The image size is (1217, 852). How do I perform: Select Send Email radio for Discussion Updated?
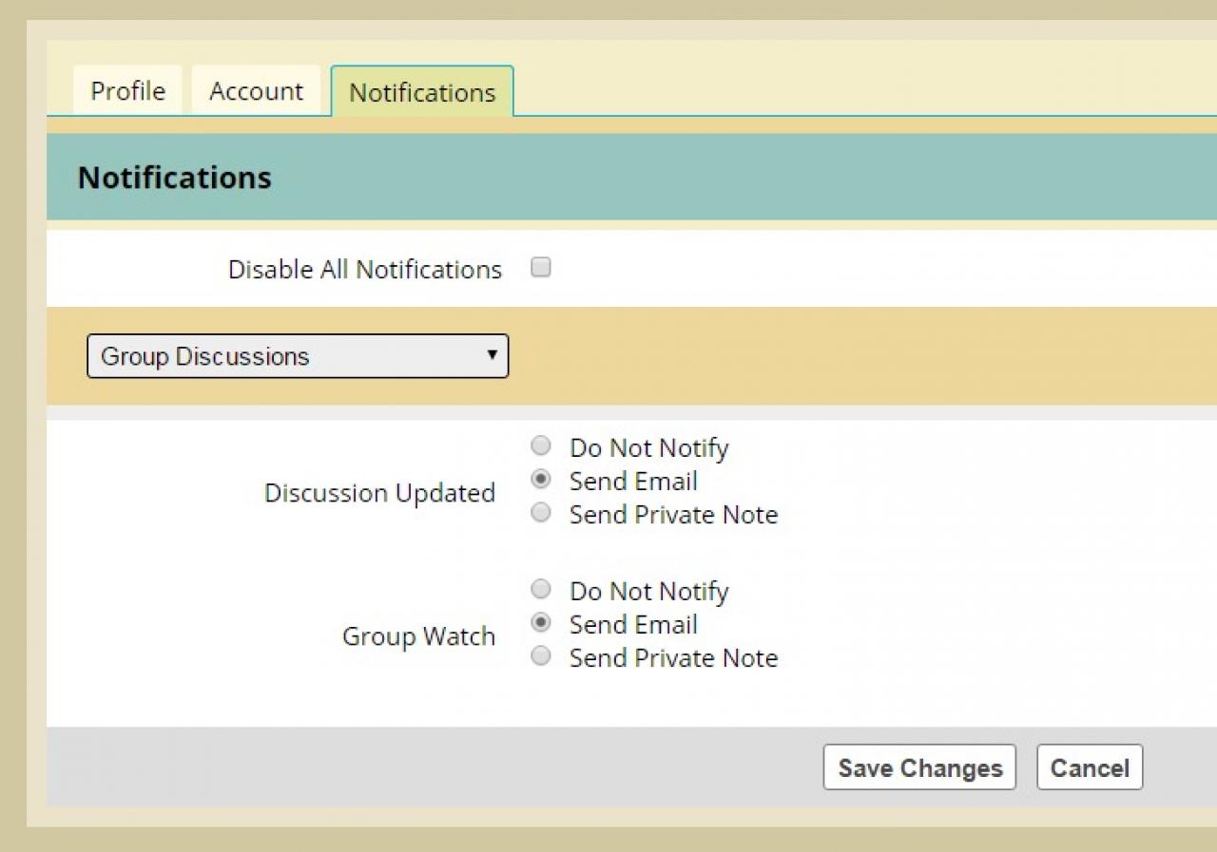(541, 480)
